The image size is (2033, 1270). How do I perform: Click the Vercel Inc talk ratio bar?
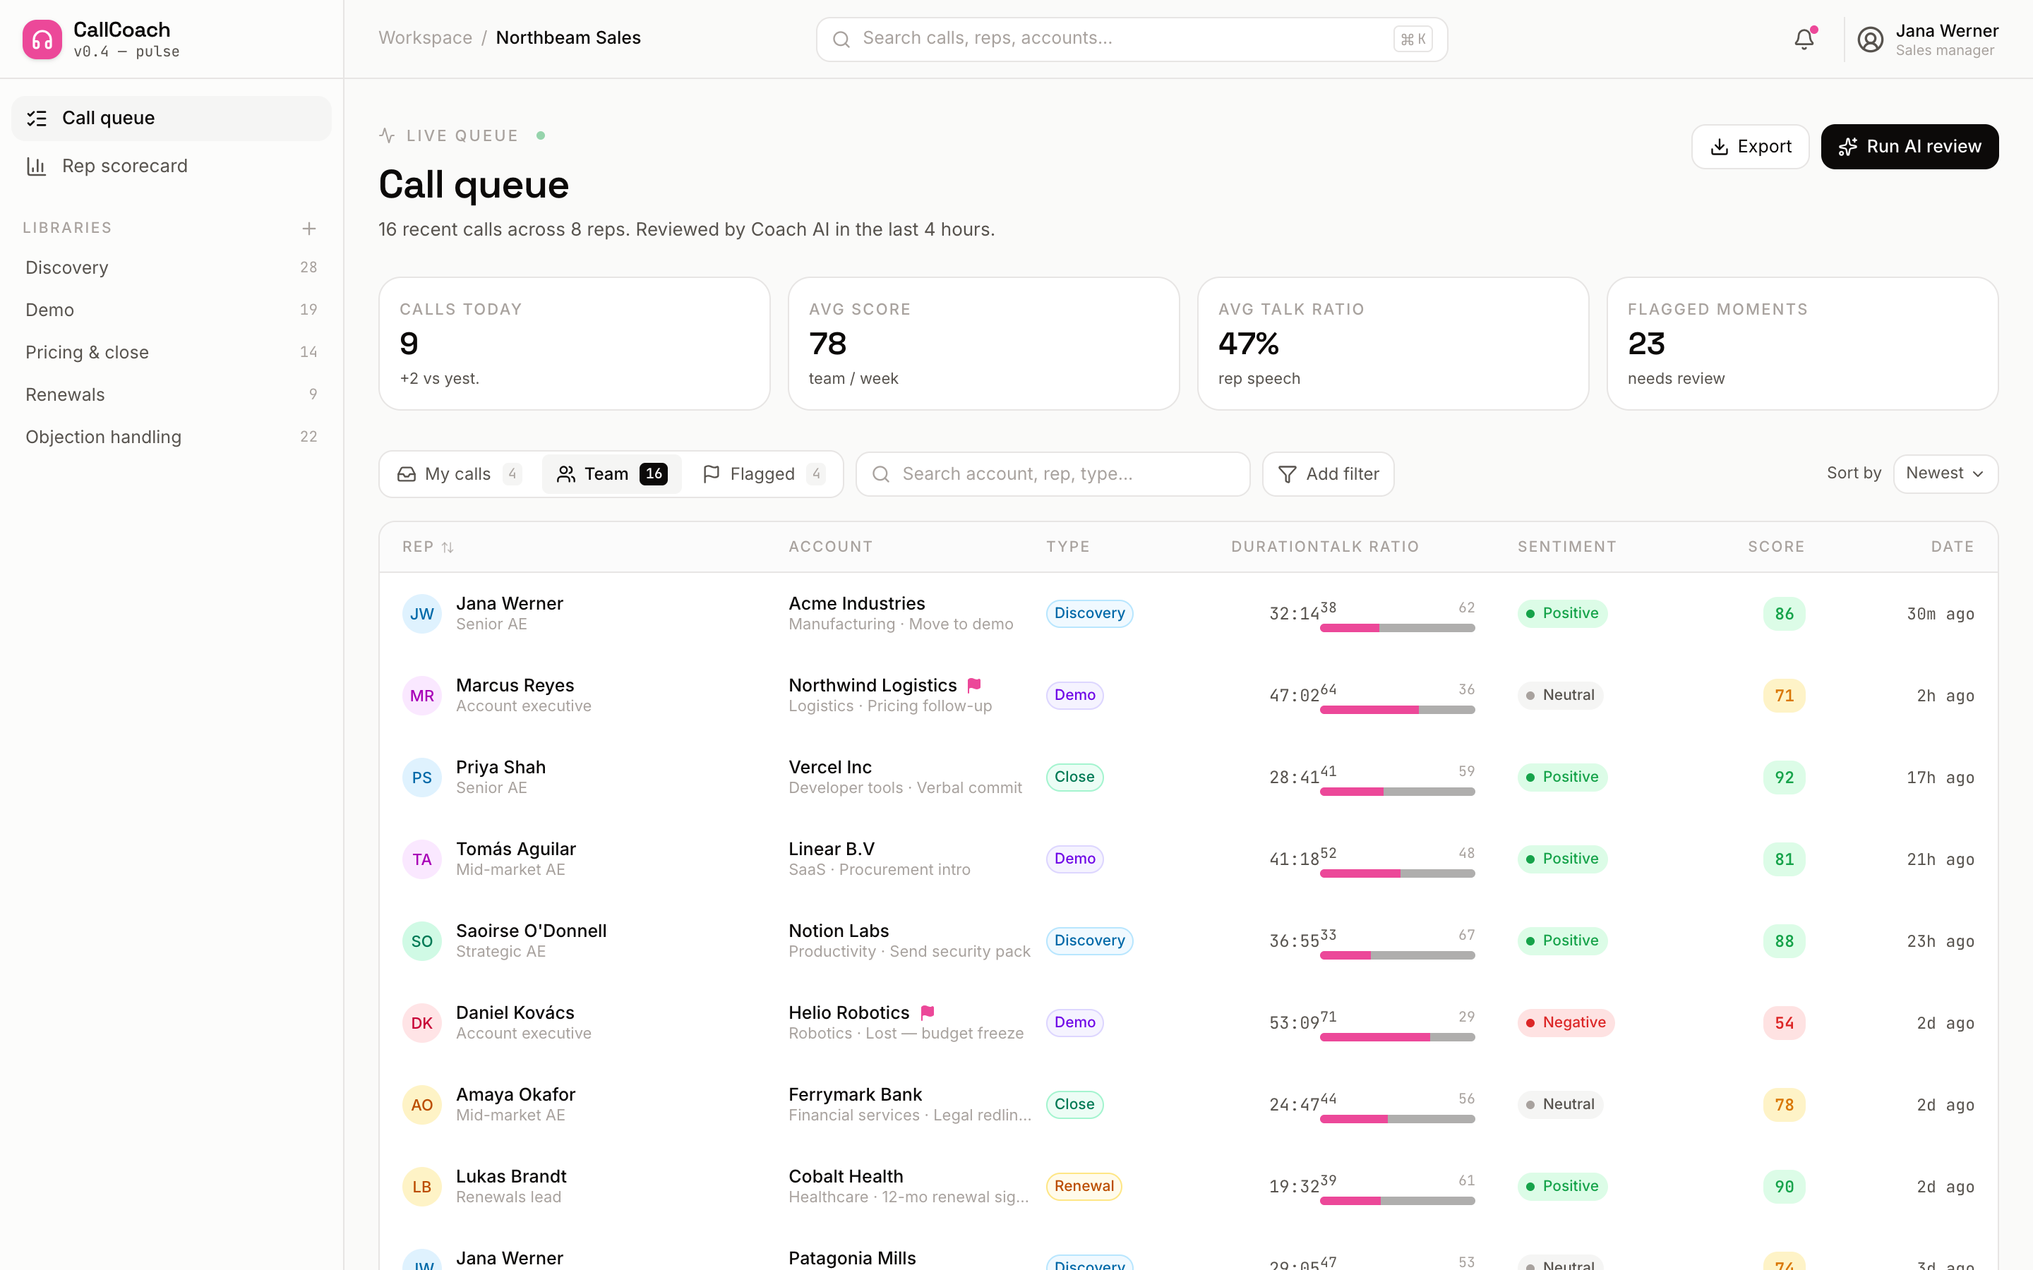[1397, 792]
